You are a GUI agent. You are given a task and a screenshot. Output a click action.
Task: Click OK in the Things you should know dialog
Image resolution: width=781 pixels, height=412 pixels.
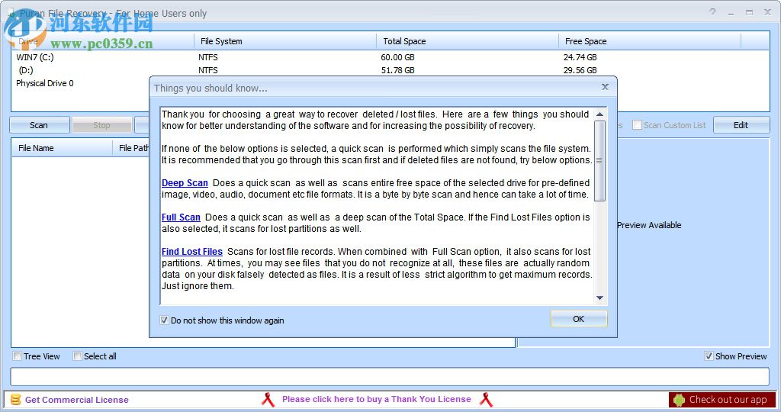[579, 319]
